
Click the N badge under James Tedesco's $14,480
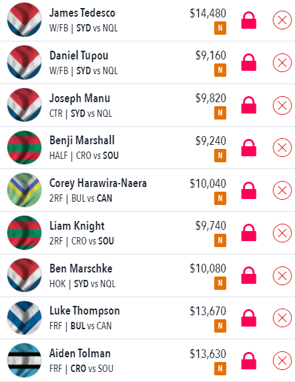click(x=220, y=28)
